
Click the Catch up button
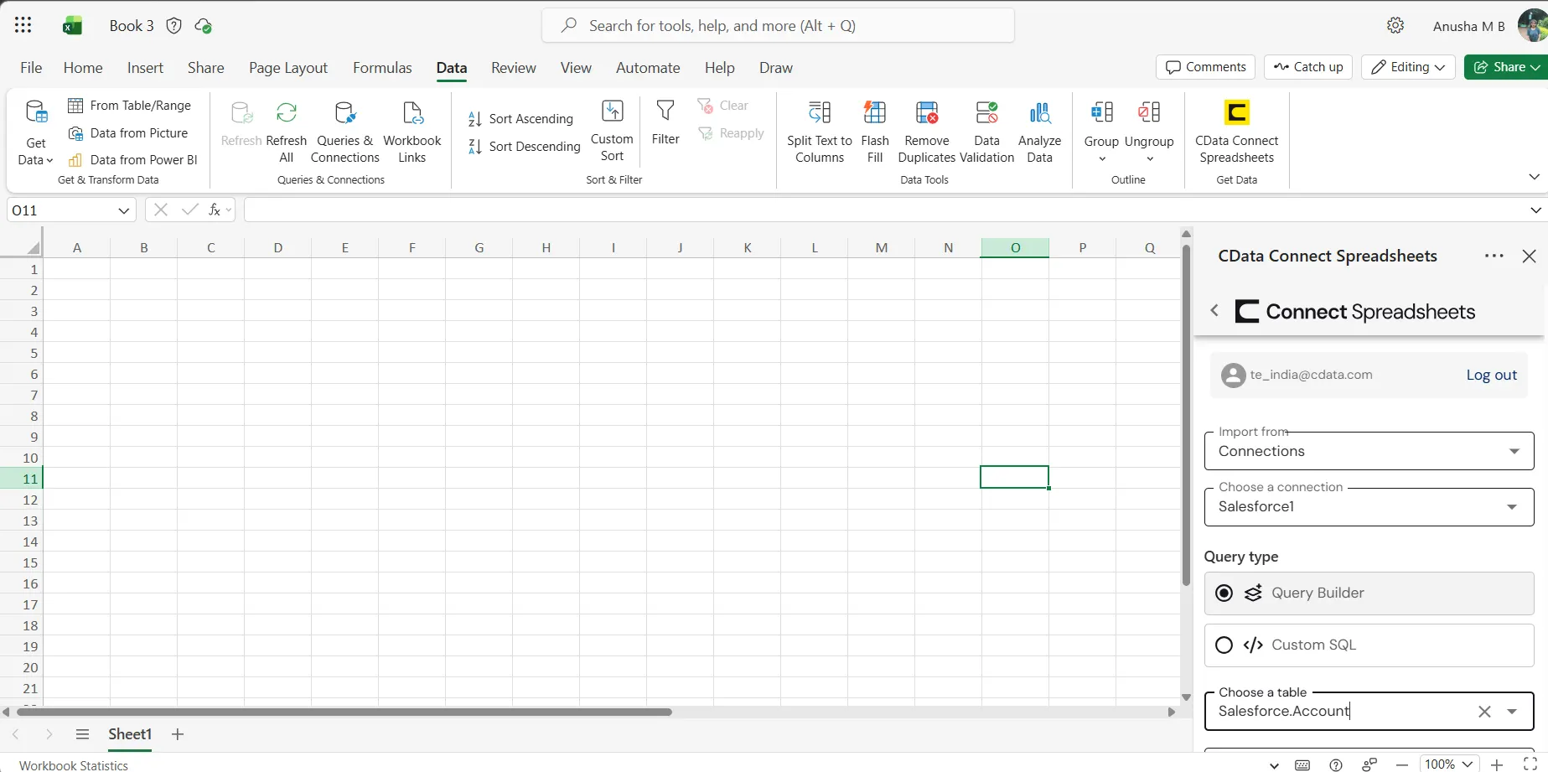click(x=1308, y=67)
